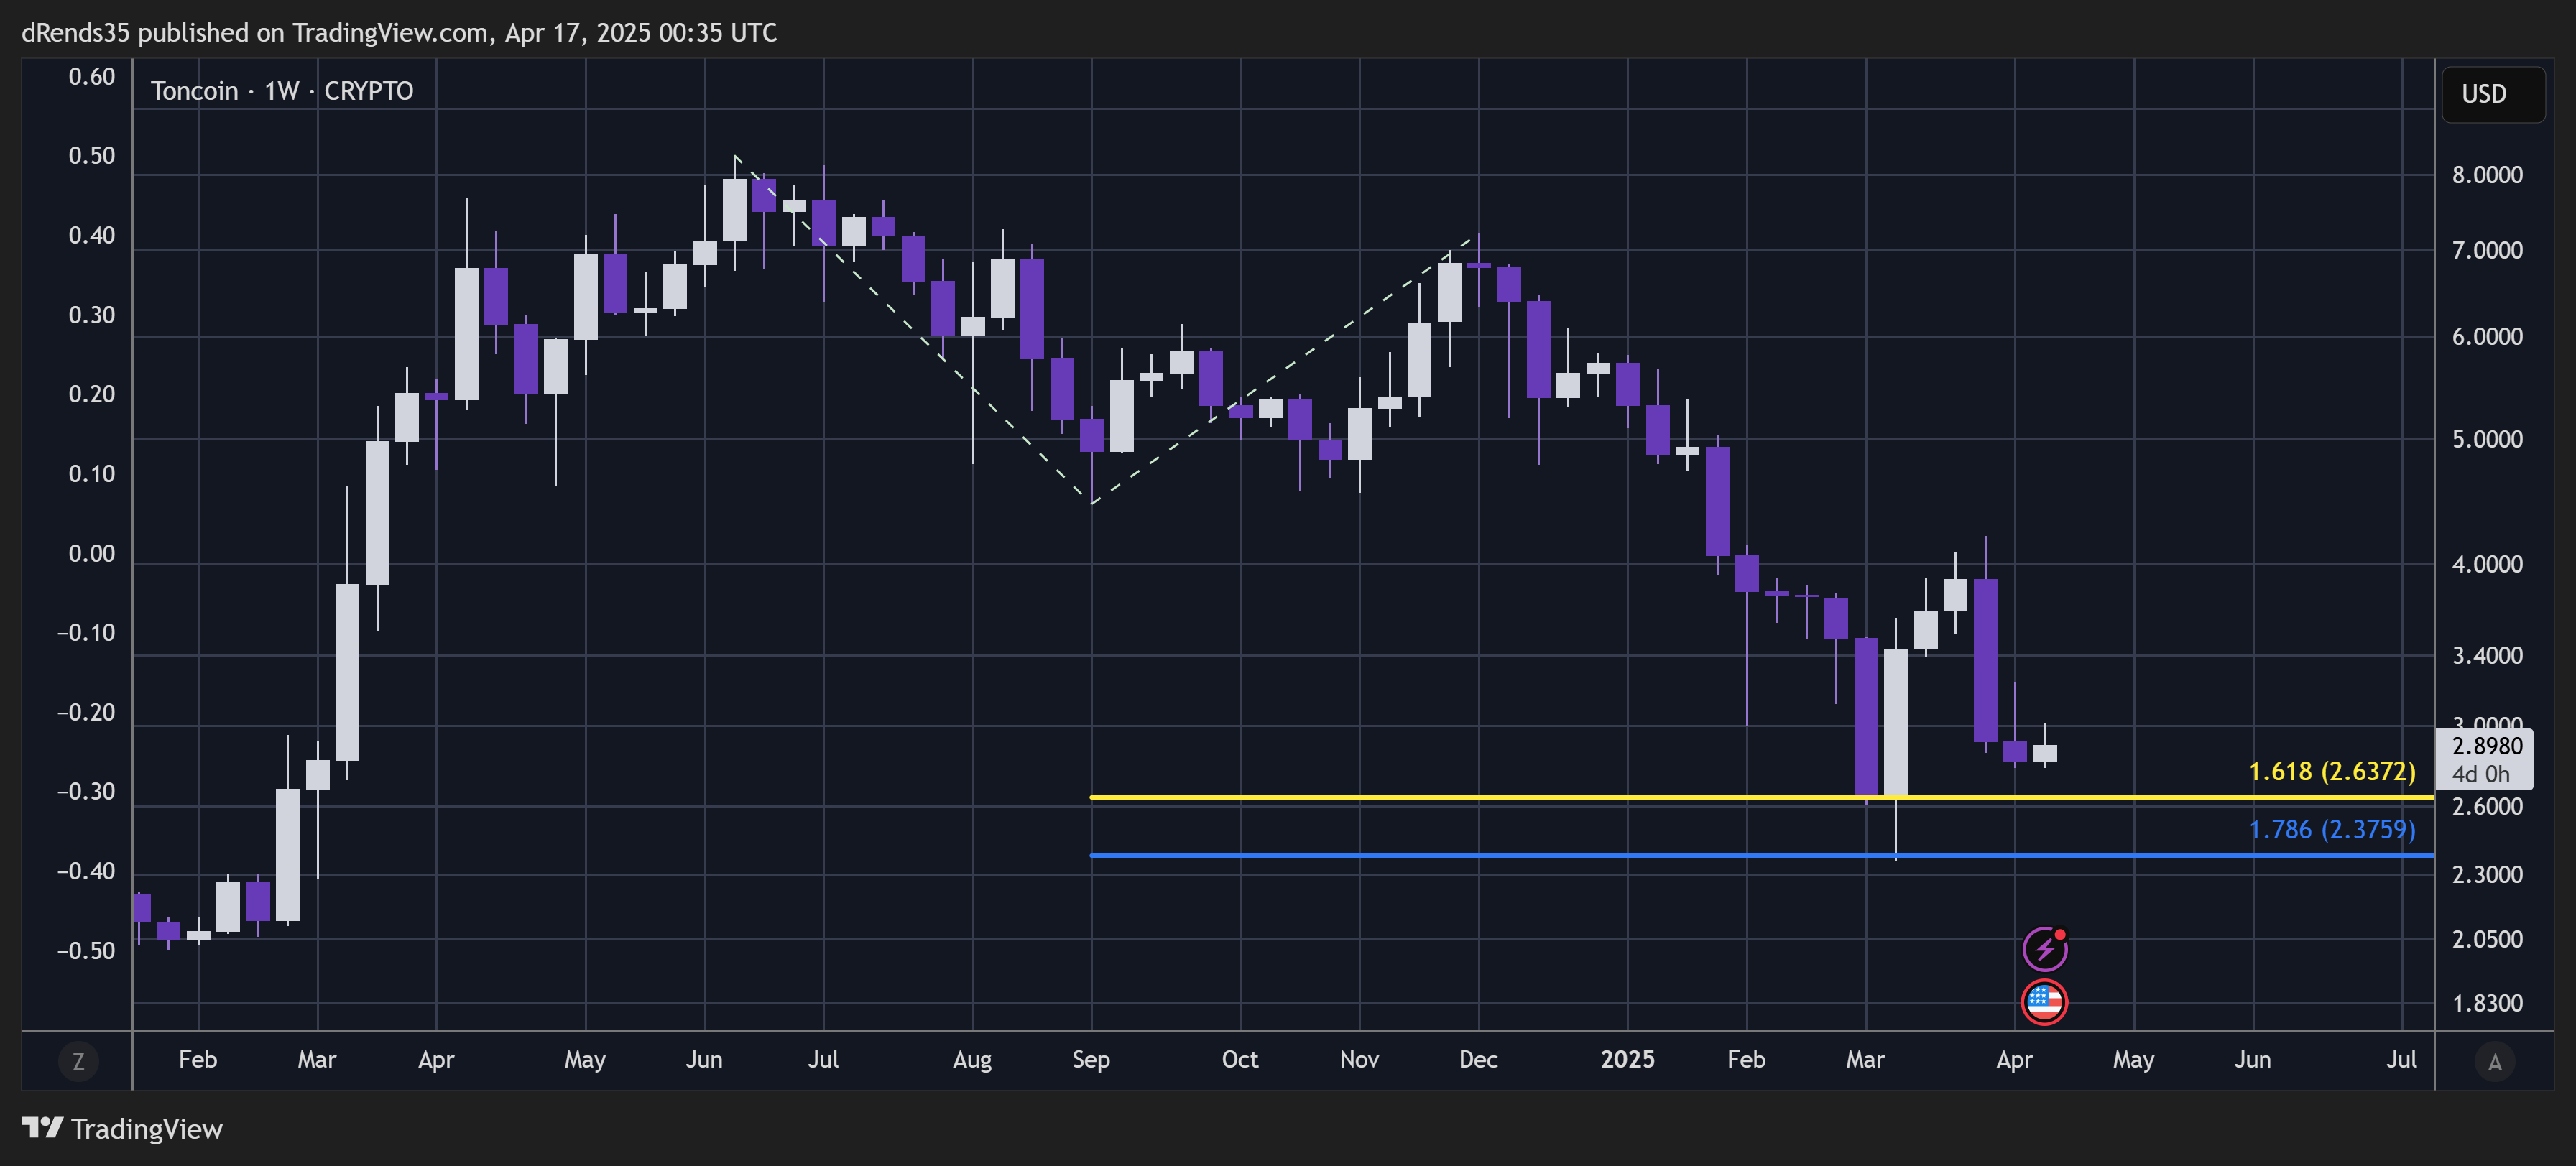
Task: Click the 2025 label on time axis
Action: 1627,1059
